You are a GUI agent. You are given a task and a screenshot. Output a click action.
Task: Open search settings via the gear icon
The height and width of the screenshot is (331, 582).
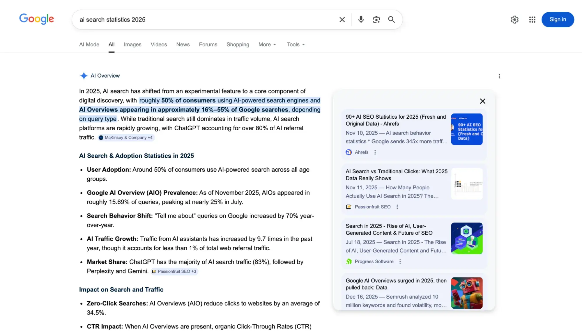click(x=514, y=19)
